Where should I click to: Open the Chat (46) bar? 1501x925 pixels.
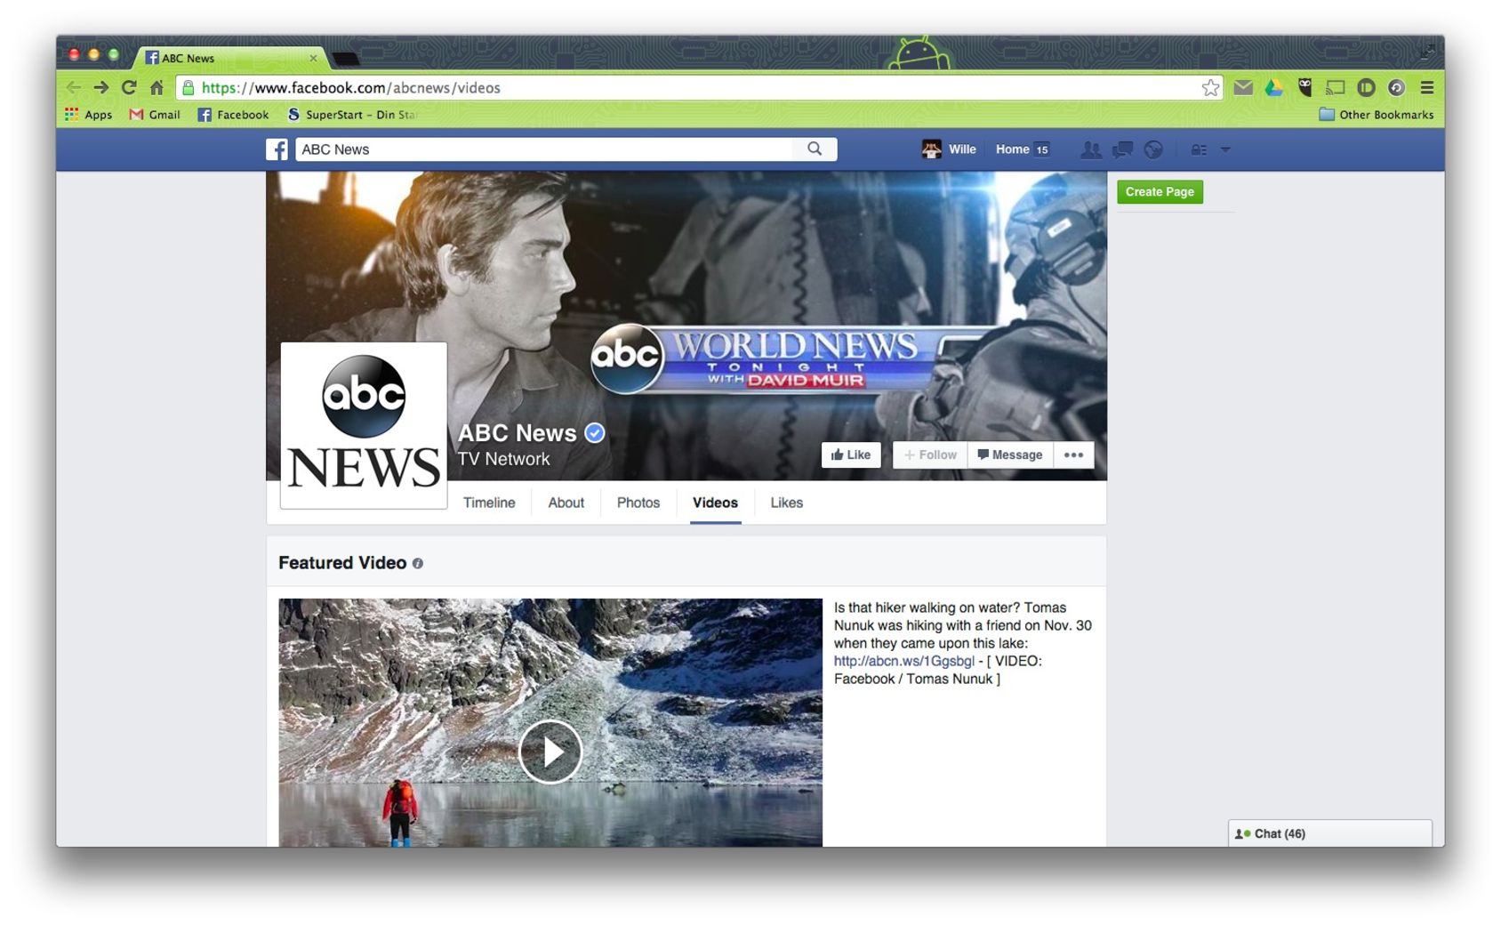(x=1330, y=833)
